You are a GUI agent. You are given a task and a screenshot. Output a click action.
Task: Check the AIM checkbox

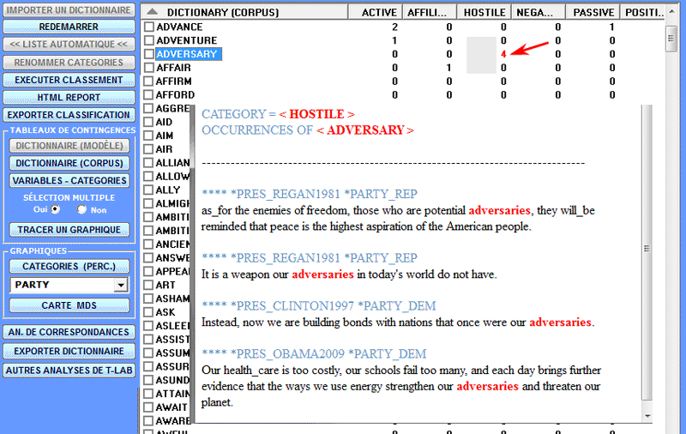[149, 136]
